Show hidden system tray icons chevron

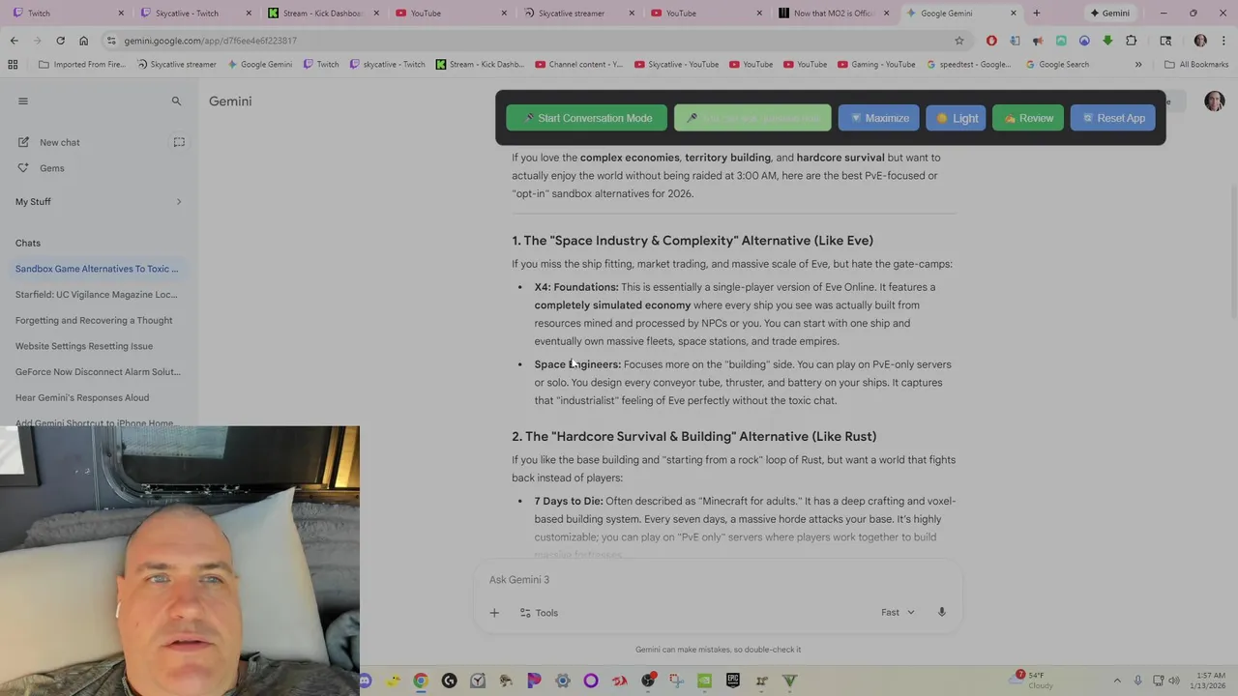coord(1117,681)
